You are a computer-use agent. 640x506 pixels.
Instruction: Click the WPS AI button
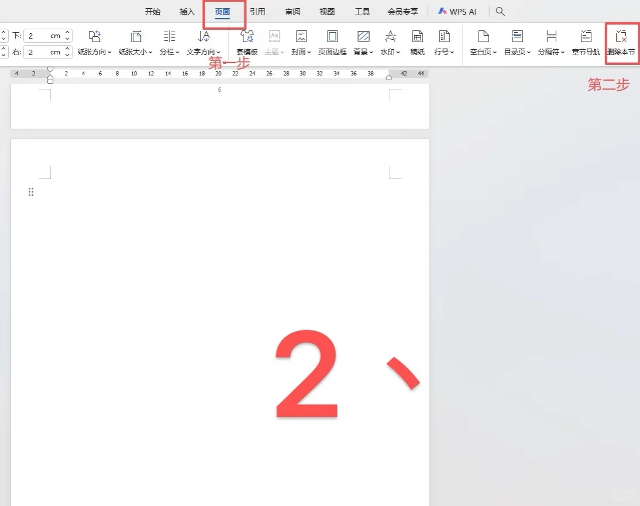coord(458,11)
